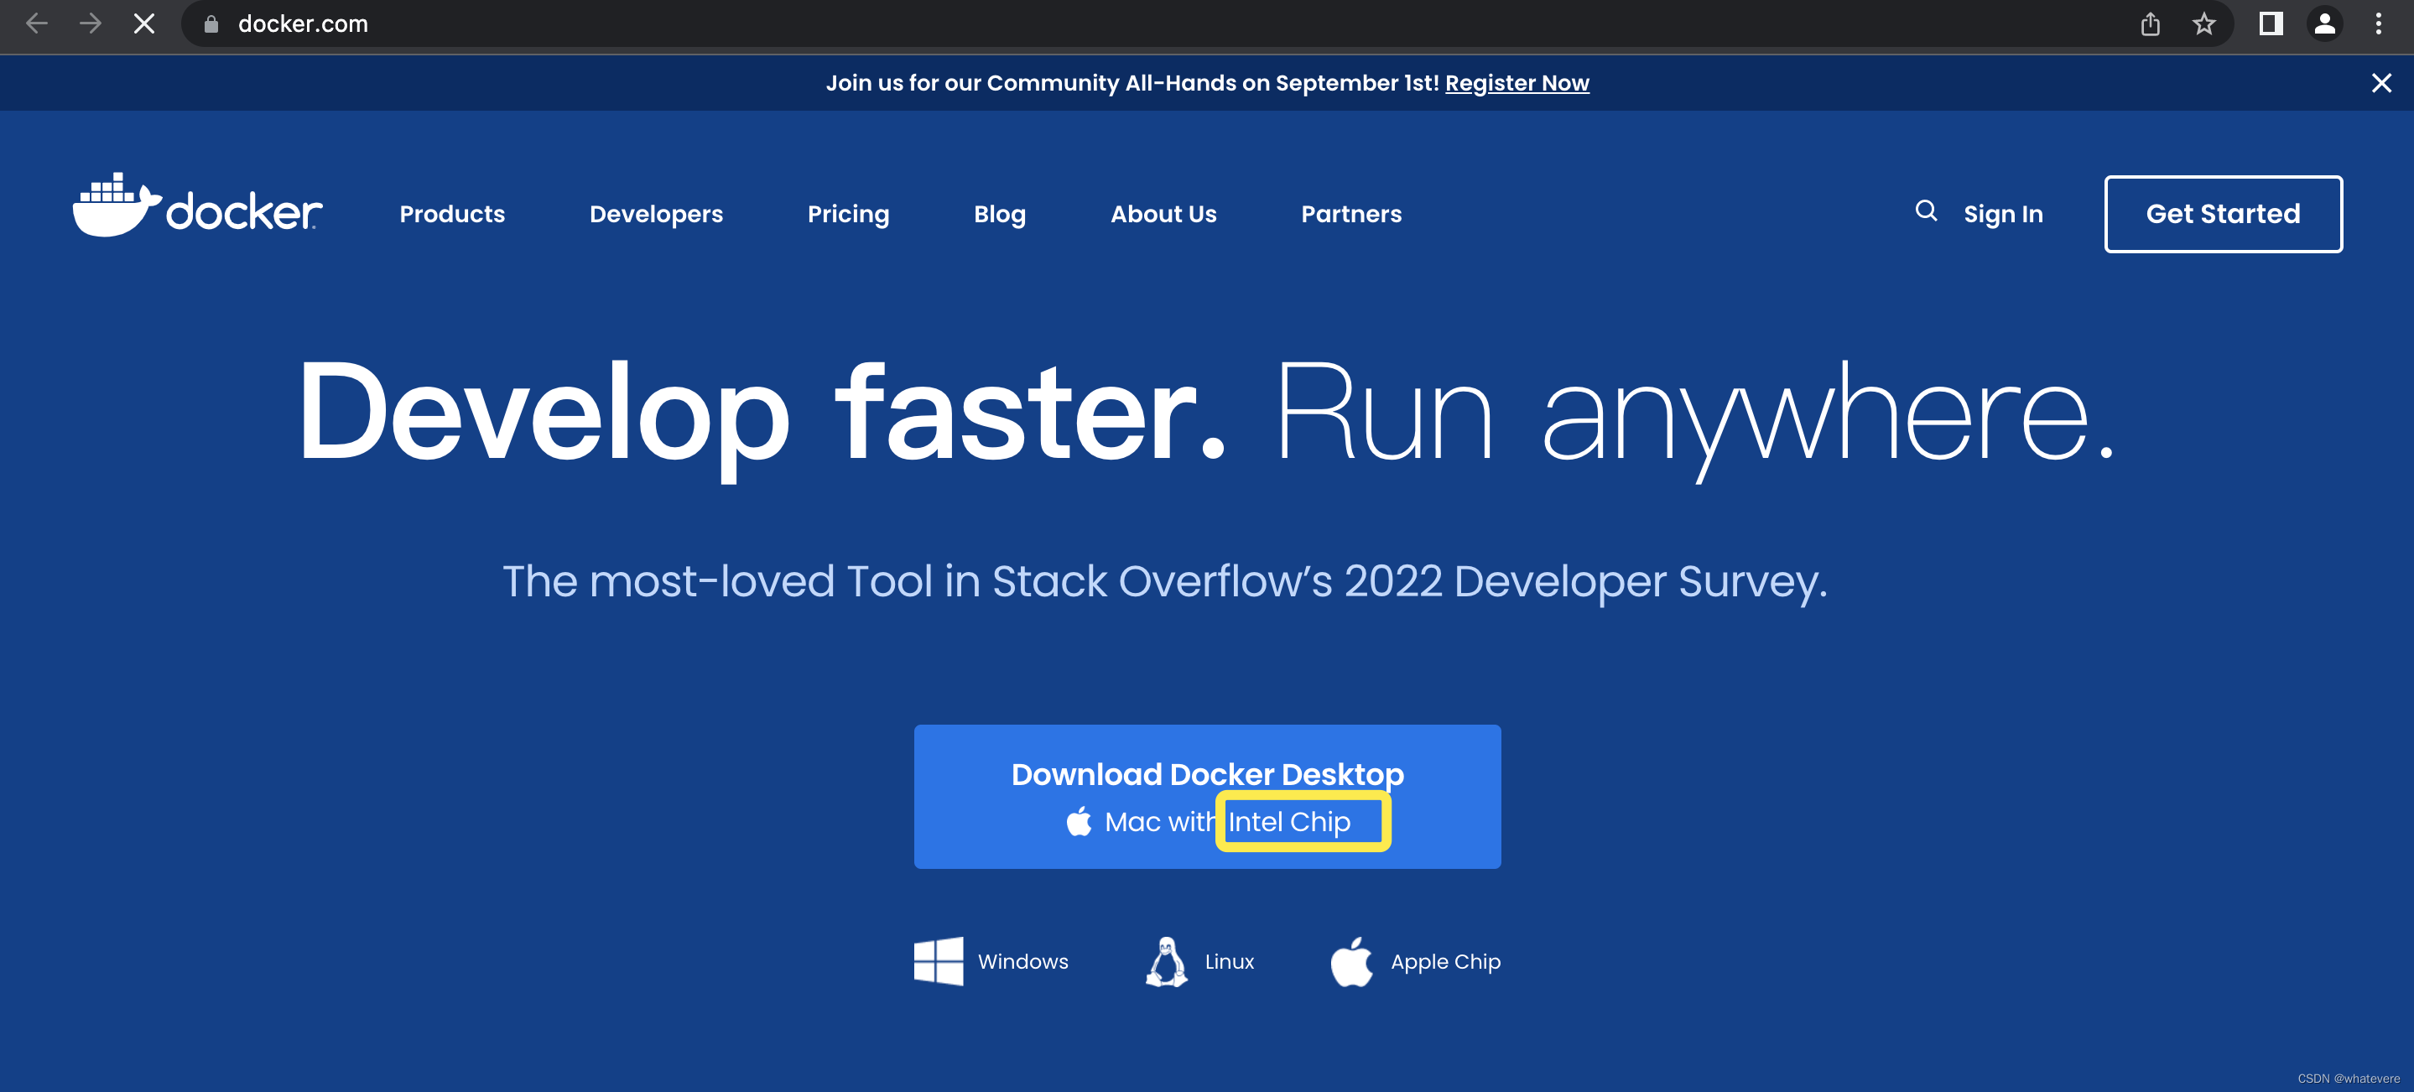Go to Pricing page
Screen dimensions: 2414x1092
(848, 215)
